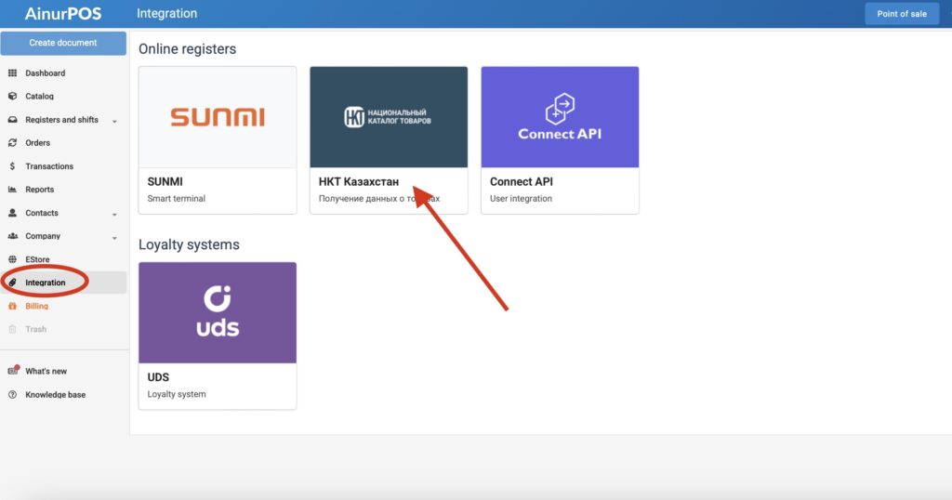This screenshot has width=952, height=500.
Task: Open the Integration menu item
Action: coord(46,283)
